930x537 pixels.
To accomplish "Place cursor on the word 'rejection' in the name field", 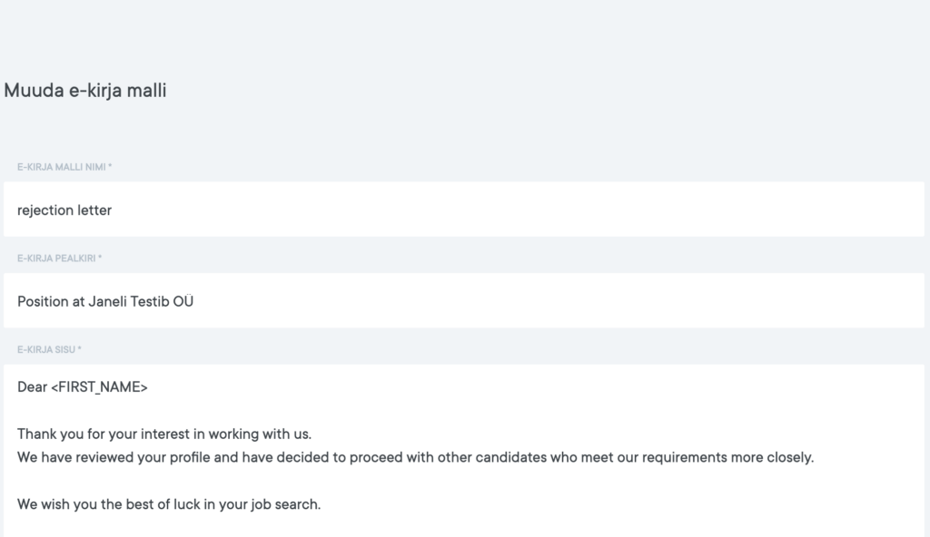I will pos(45,210).
